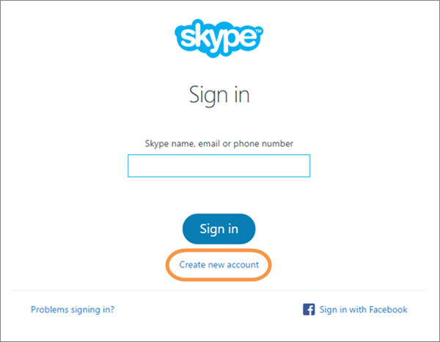The width and height of the screenshot is (440, 342).
Task: Click the blue Sign in button
Action: [x=219, y=229]
